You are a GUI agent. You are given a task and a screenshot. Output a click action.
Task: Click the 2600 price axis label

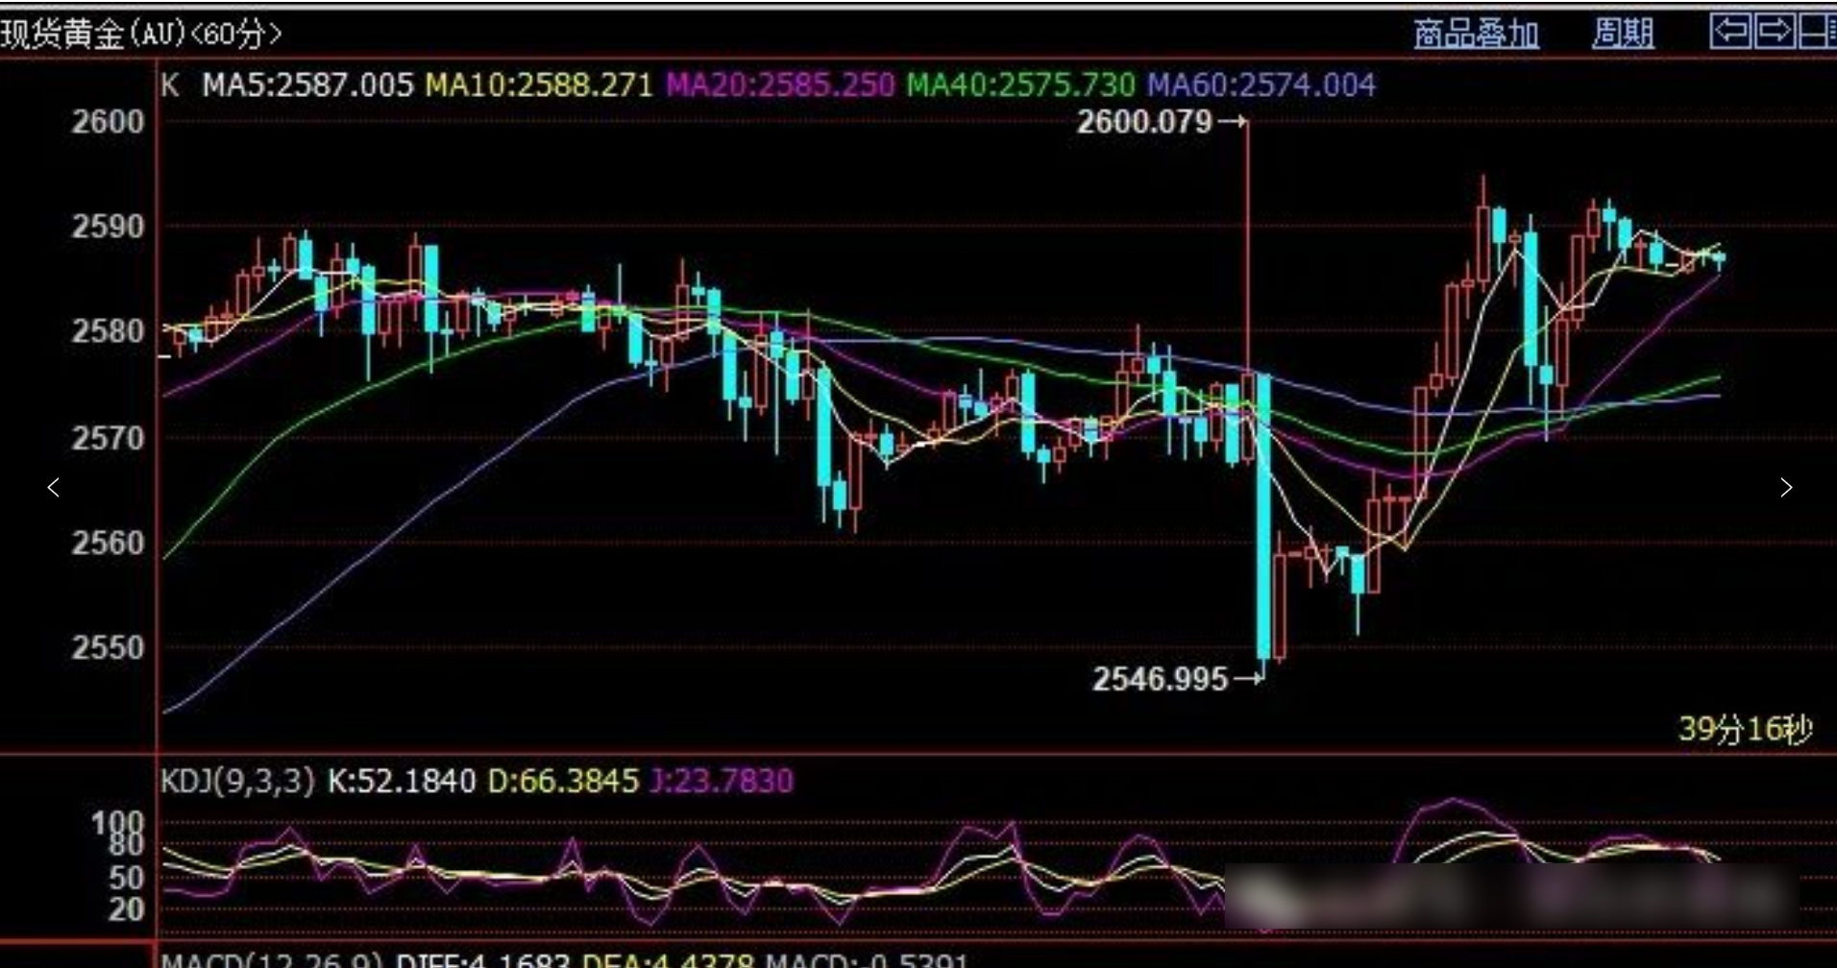coord(108,122)
